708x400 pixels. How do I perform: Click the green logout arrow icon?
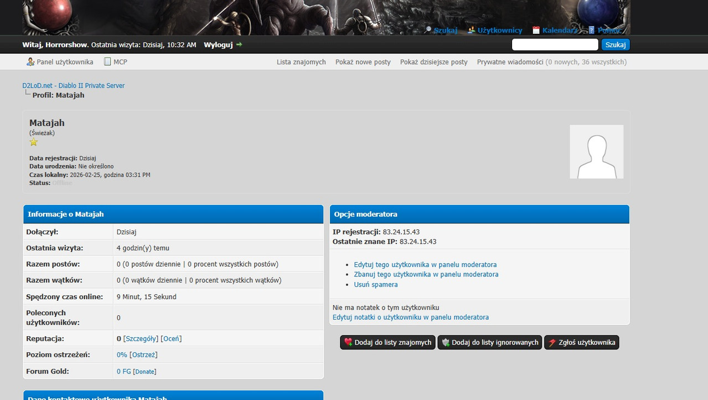coord(239,44)
